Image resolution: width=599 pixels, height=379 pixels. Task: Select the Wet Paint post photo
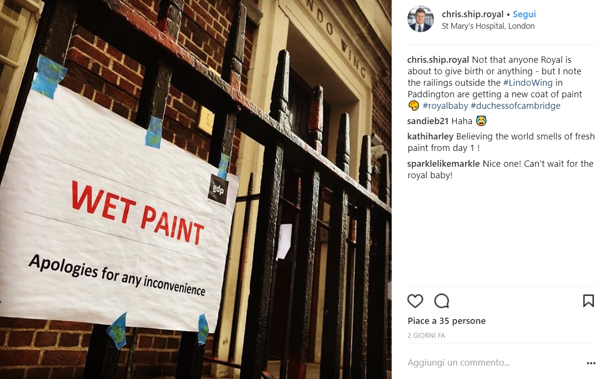pos(196,189)
